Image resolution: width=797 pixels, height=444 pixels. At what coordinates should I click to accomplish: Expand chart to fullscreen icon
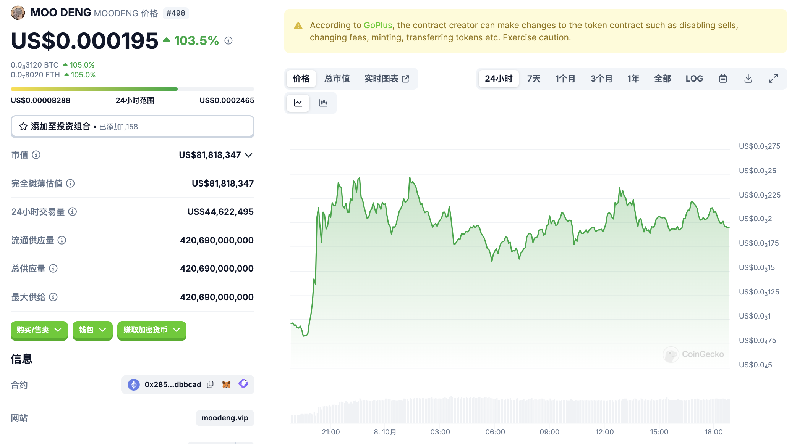pyautogui.click(x=773, y=79)
